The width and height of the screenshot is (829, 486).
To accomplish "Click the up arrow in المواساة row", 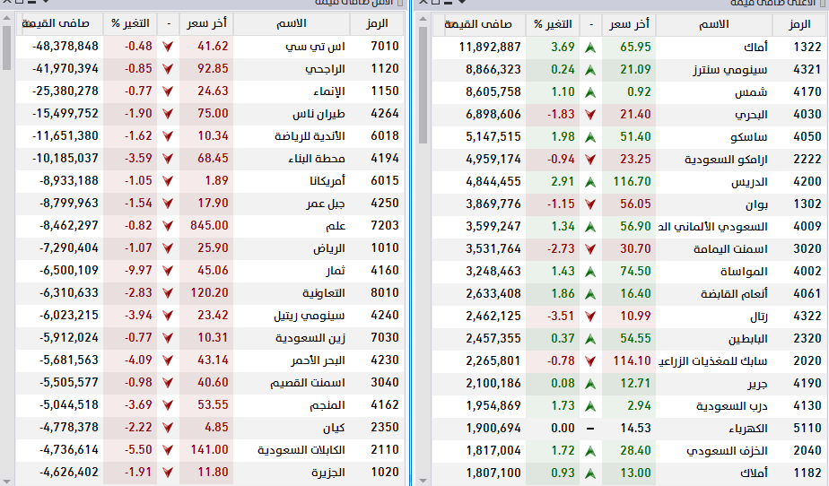I will coord(590,272).
